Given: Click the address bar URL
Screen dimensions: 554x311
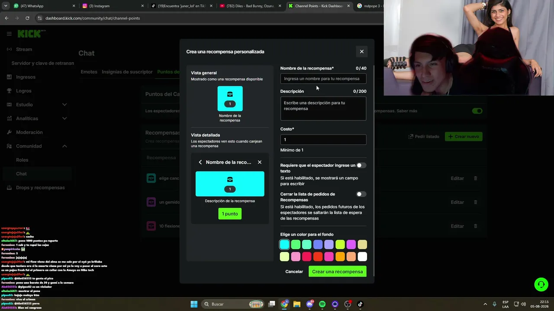Looking at the screenshot, I should pos(93,18).
